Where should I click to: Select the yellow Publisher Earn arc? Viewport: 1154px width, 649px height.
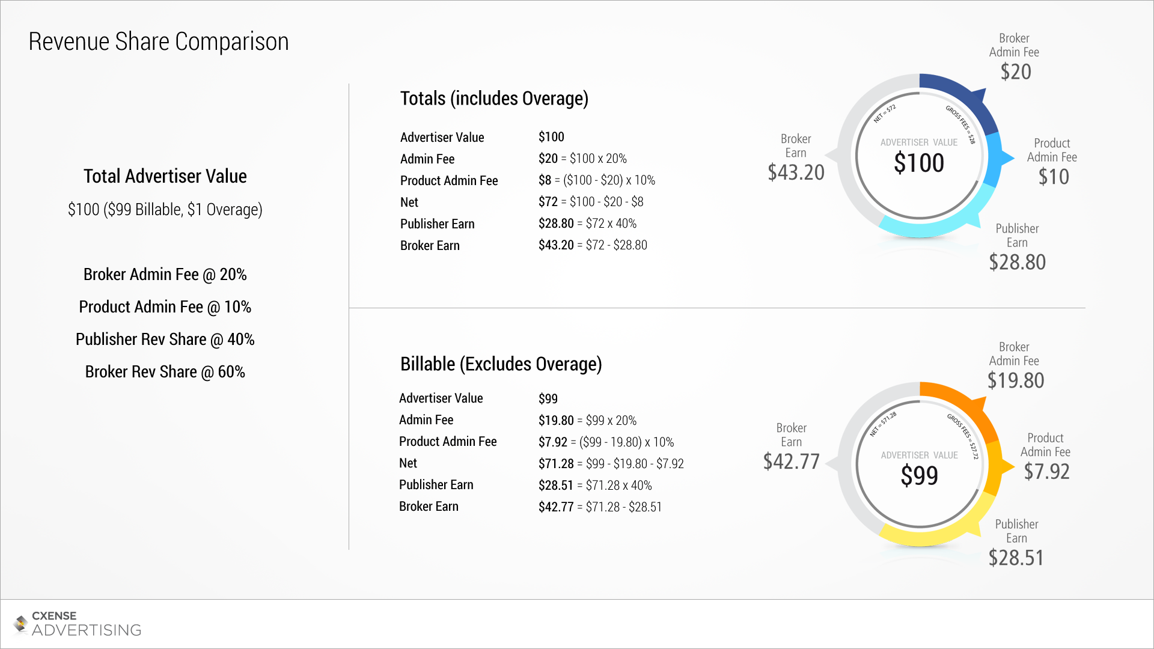(x=938, y=529)
